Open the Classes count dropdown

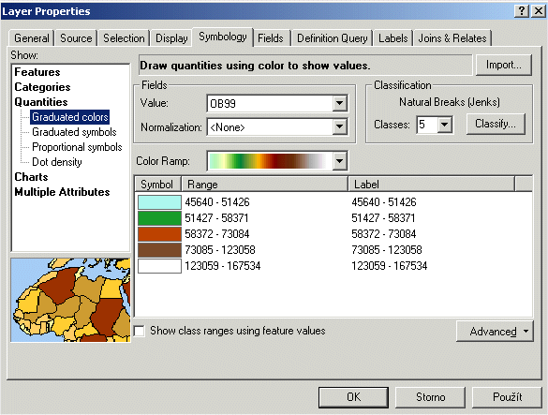(x=445, y=125)
